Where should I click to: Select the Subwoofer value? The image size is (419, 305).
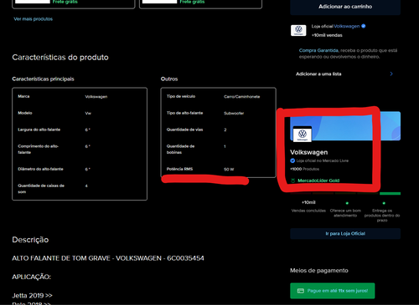tap(234, 114)
